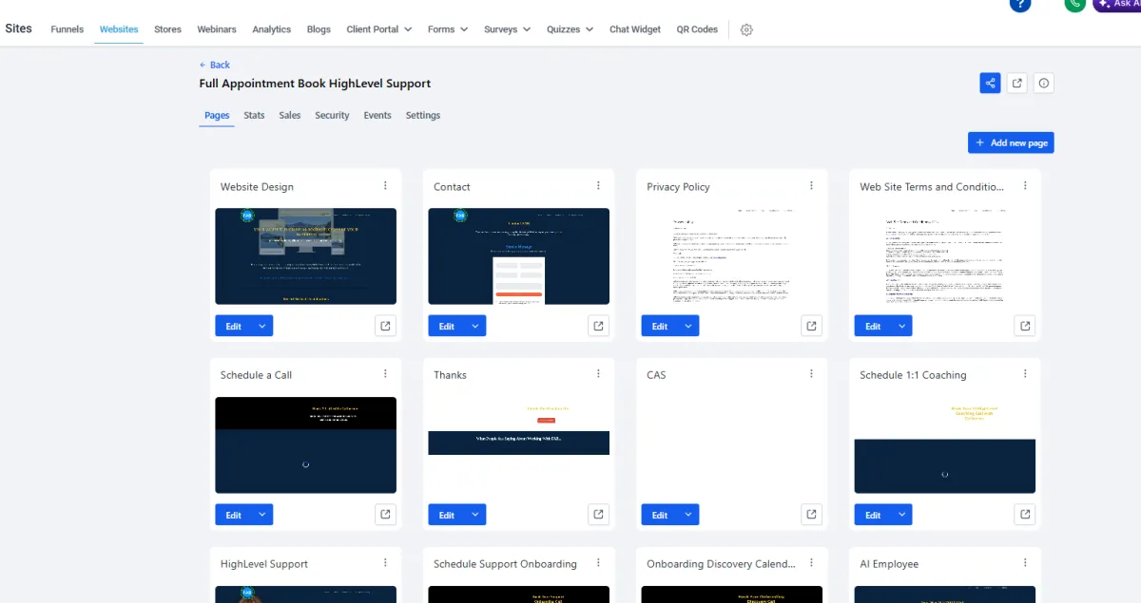Open Edit dropdown arrow on Contact card
Viewport: 1141px width, 603px height.
click(475, 326)
